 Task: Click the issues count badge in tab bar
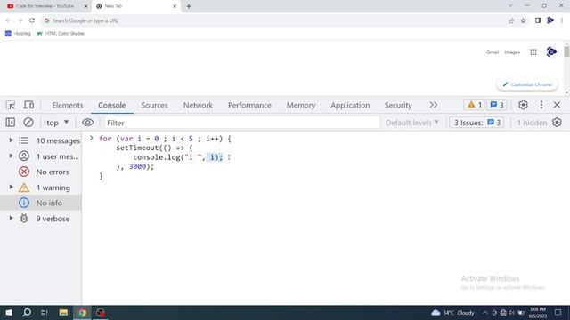pos(497,105)
